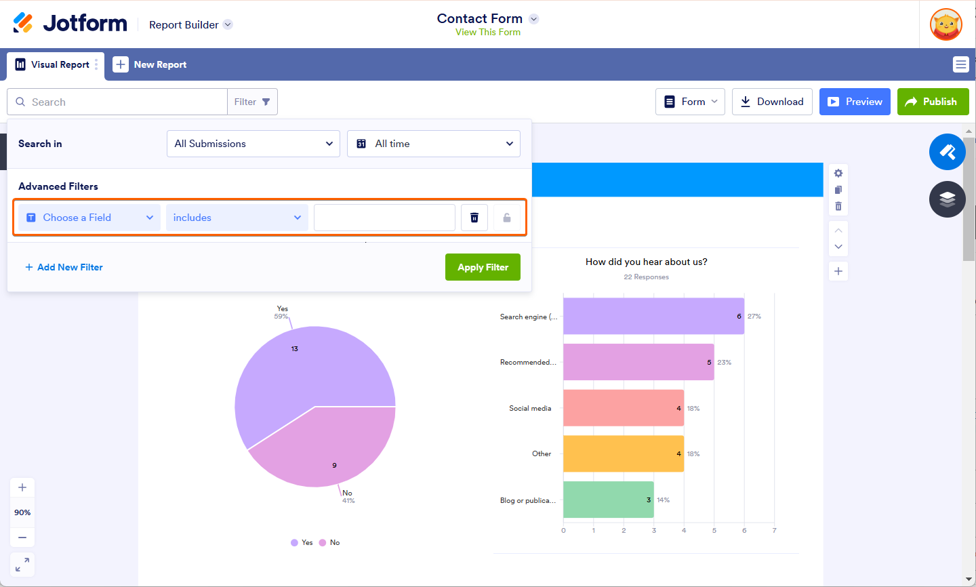Open the Contact Form title dropdown arrow
This screenshot has height=587, width=976.
(x=534, y=19)
